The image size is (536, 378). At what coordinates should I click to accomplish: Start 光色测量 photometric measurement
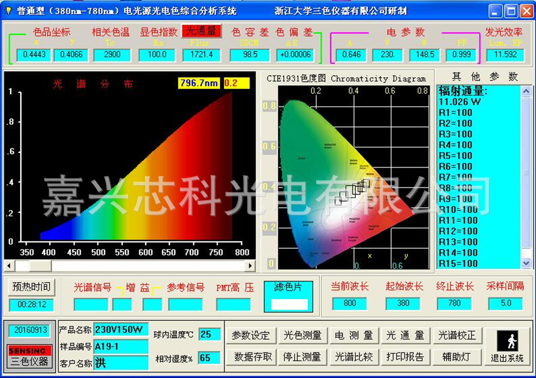(302, 335)
